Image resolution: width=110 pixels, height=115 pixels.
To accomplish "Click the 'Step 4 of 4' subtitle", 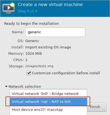I will 28,11.
